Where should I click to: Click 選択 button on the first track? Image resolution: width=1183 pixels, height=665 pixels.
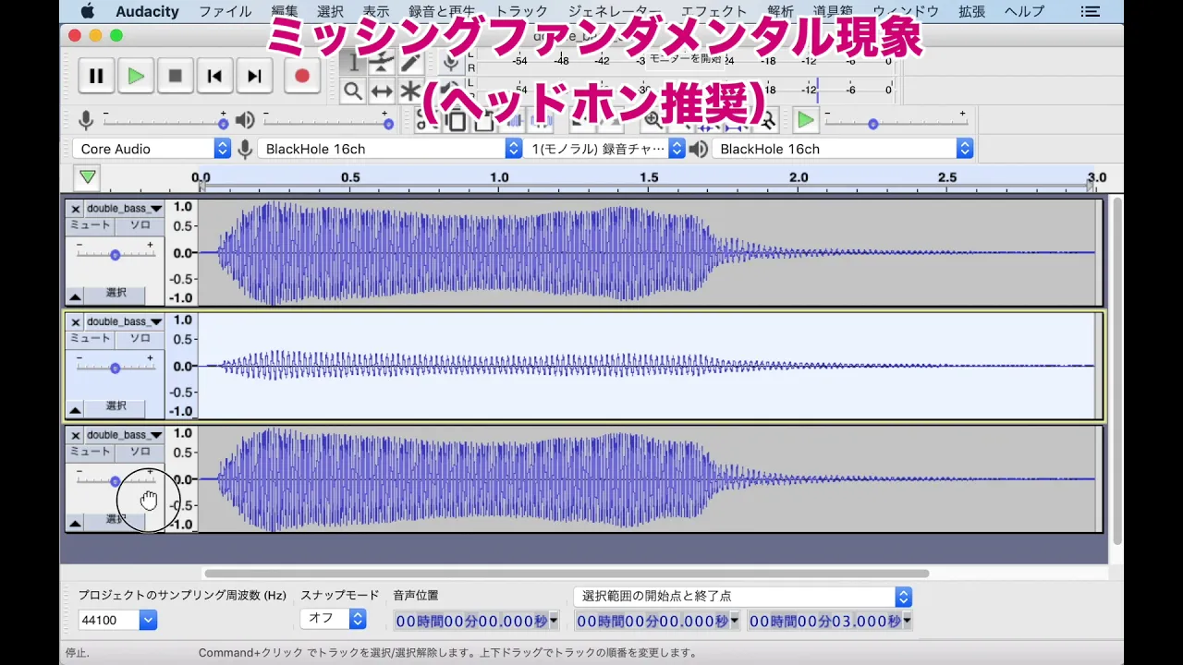[x=116, y=294]
